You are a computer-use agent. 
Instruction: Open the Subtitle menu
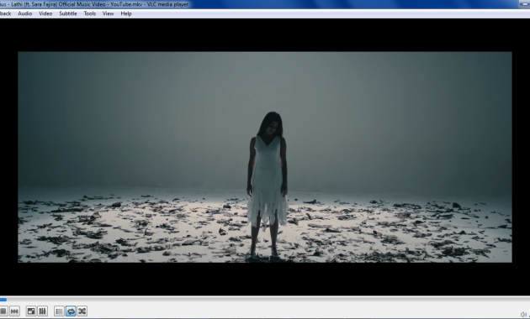click(68, 13)
